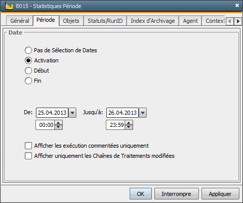Select the Pas de Sélection de Dates option

pos(28,50)
